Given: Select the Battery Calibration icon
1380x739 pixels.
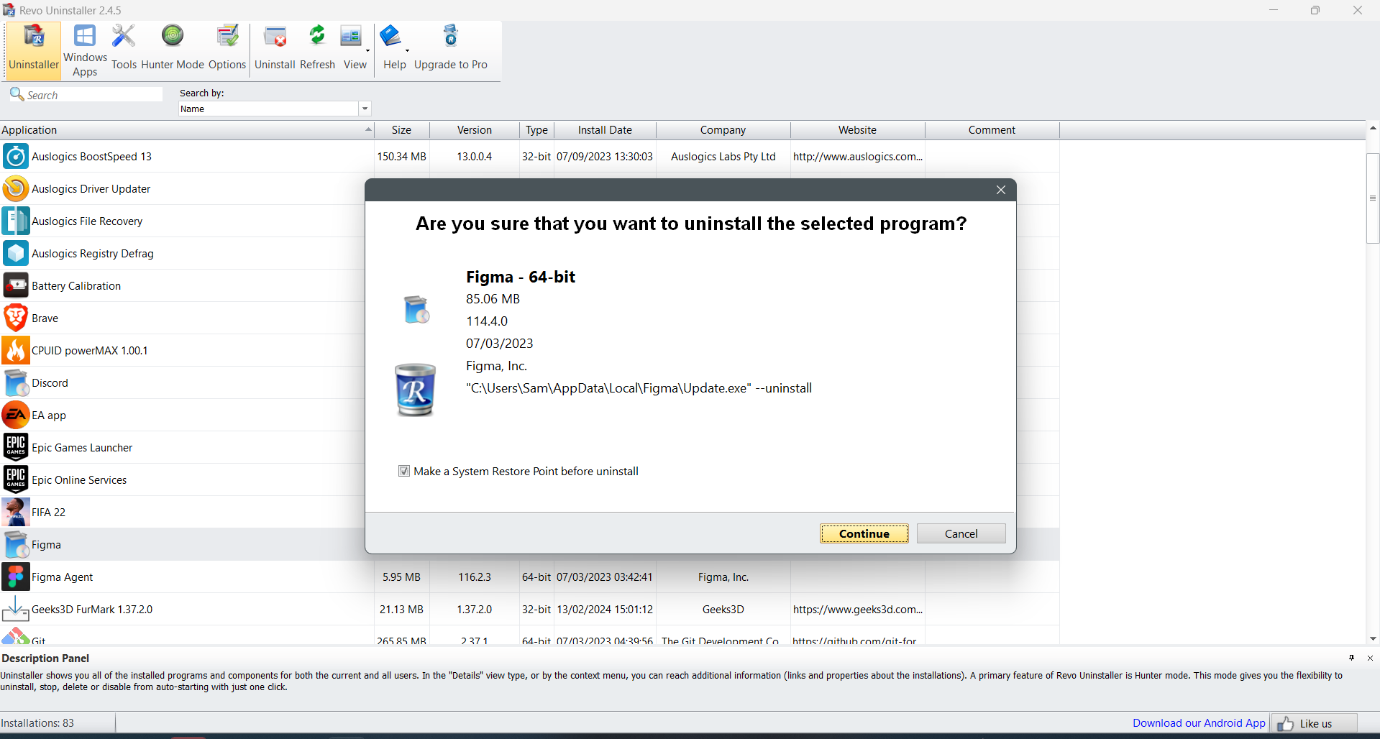Looking at the screenshot, I should pyautogui.click(x=16, y=285).
